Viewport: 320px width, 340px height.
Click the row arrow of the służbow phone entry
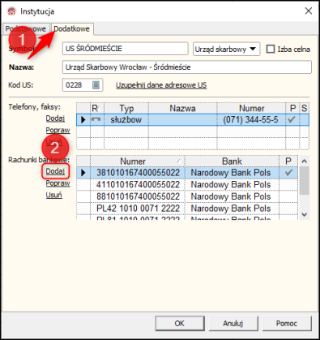pyautogui.click(x=83, y=119)
